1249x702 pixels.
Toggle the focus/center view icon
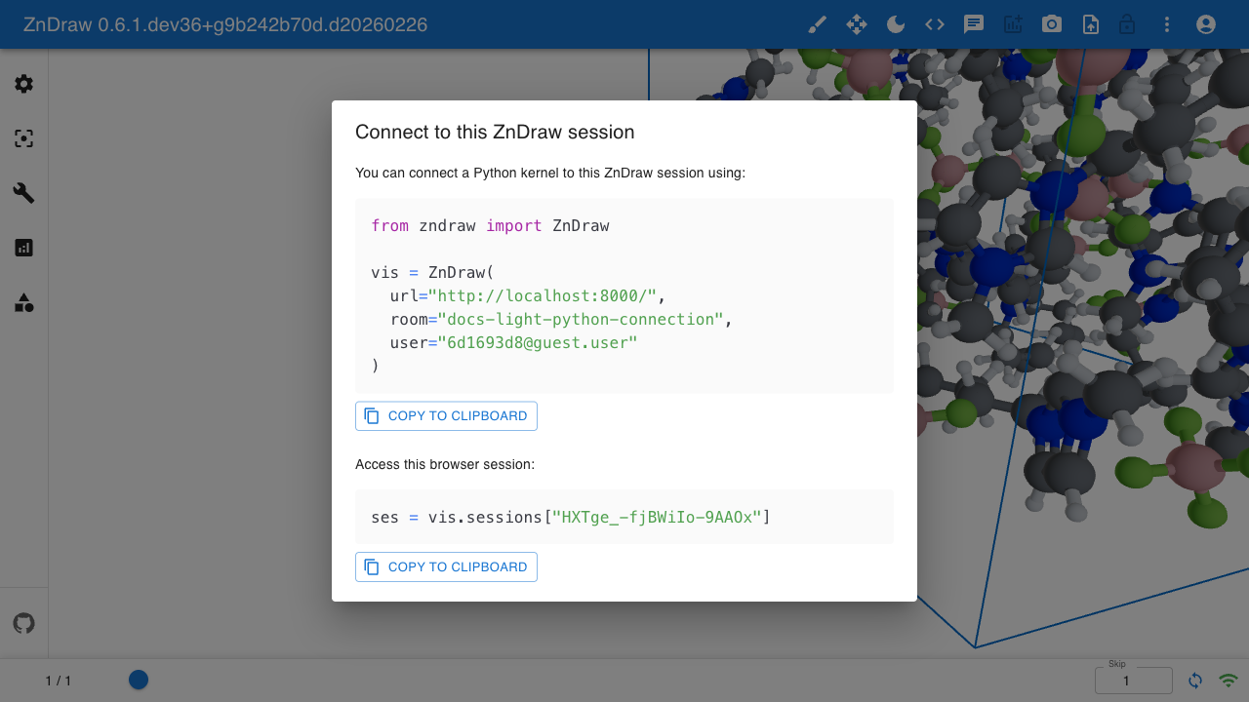coord(23,138)
